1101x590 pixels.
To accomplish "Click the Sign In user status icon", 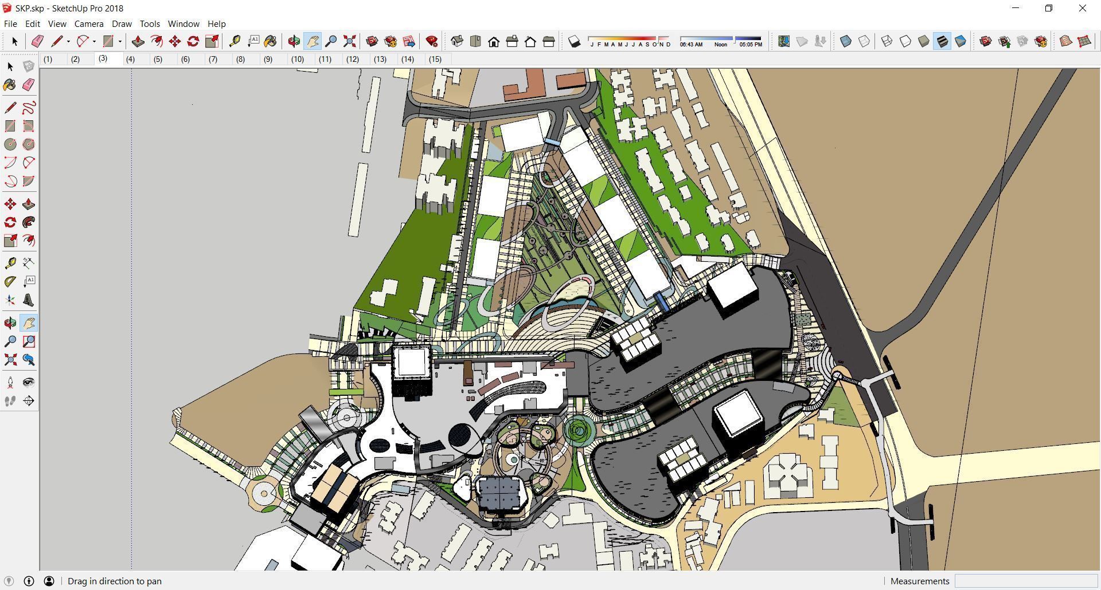I will (x=49, y=581).
